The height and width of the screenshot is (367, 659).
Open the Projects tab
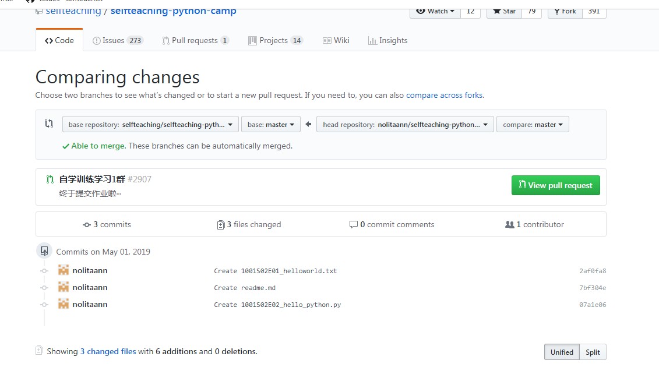pyautogui.click(x=275, y=40)
